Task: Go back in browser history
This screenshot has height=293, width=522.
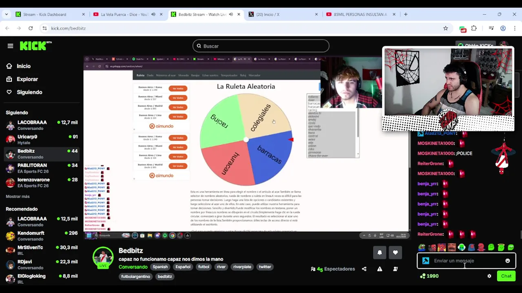Action: coord(7,28)
